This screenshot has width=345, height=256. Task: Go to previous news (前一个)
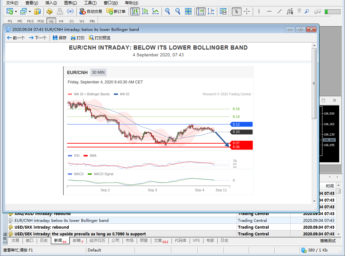coord(15,38)
